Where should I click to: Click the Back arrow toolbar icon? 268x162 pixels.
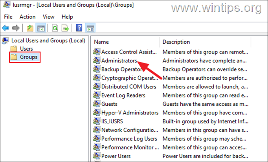[6, 28]
